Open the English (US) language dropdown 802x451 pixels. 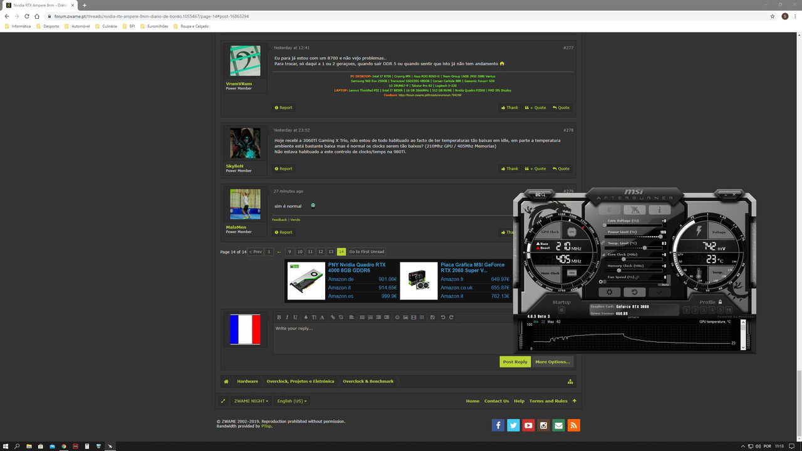292,401
